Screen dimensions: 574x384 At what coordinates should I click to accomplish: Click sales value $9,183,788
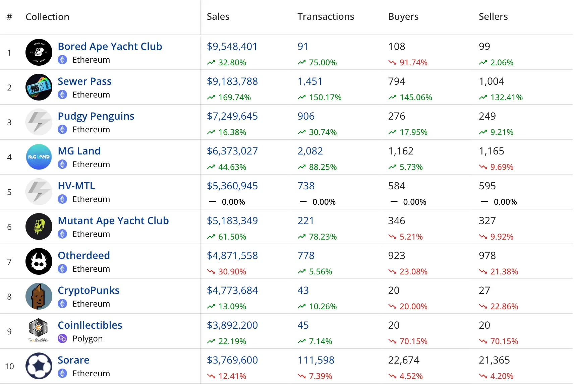pyautogui.click(x=232, y=81)
